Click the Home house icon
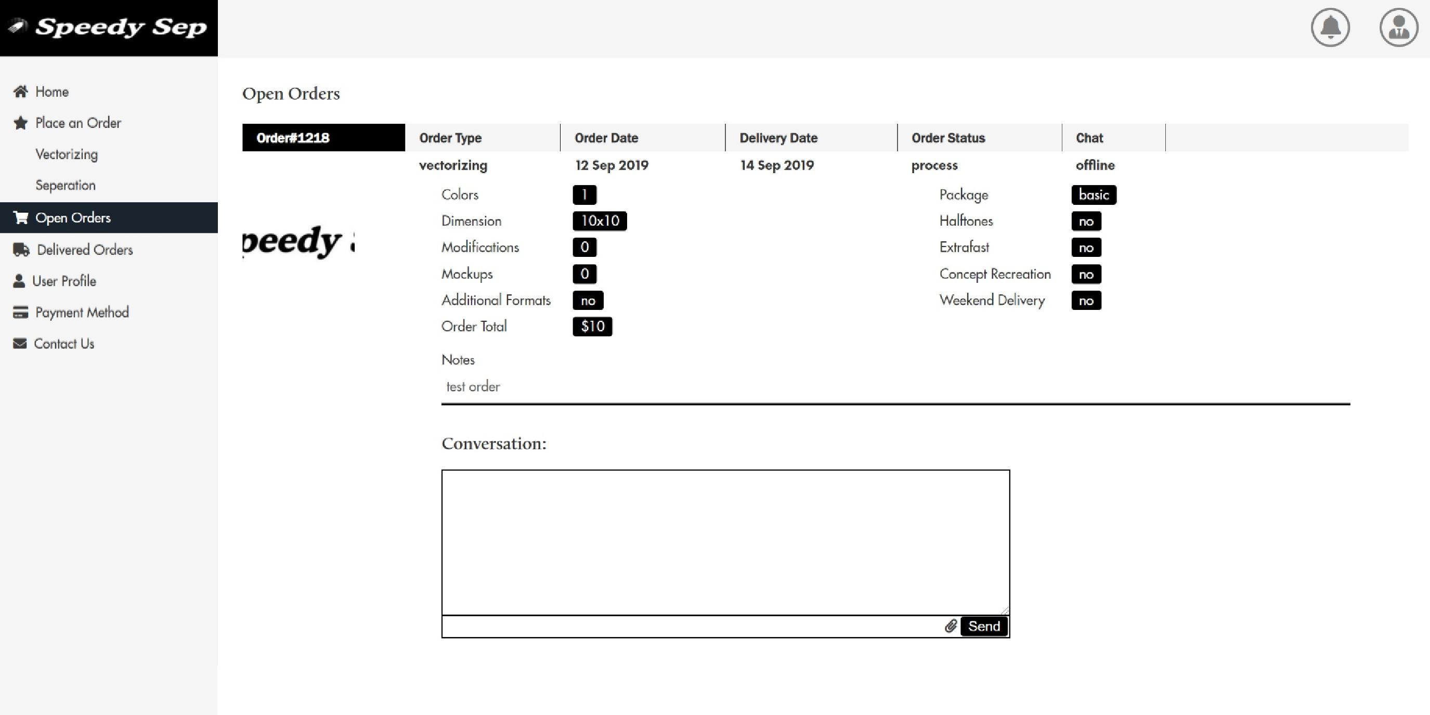 point(20,91)
